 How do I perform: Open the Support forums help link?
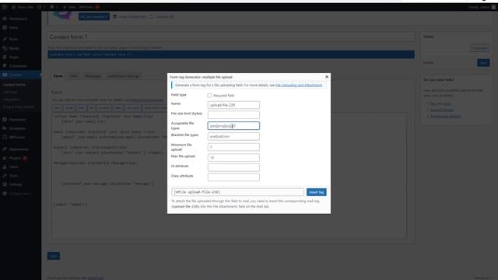click(441, 110)
